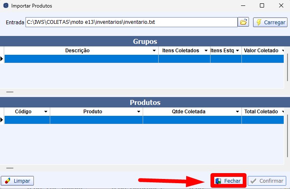Viewport: 290px width, 189px height.
Task: Open the Itens Coletados column dropdown
Action: pyautogui.click(x=206, y=51)
